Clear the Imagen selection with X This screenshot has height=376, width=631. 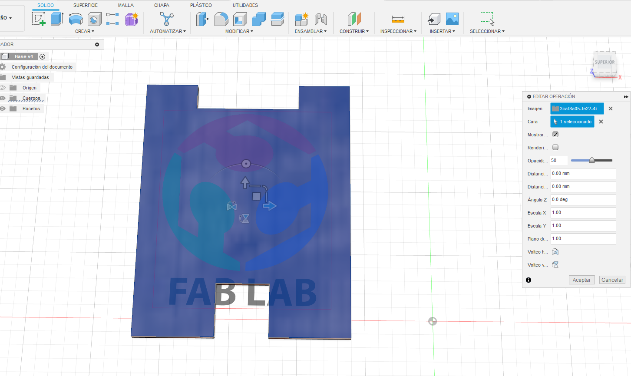611,109
